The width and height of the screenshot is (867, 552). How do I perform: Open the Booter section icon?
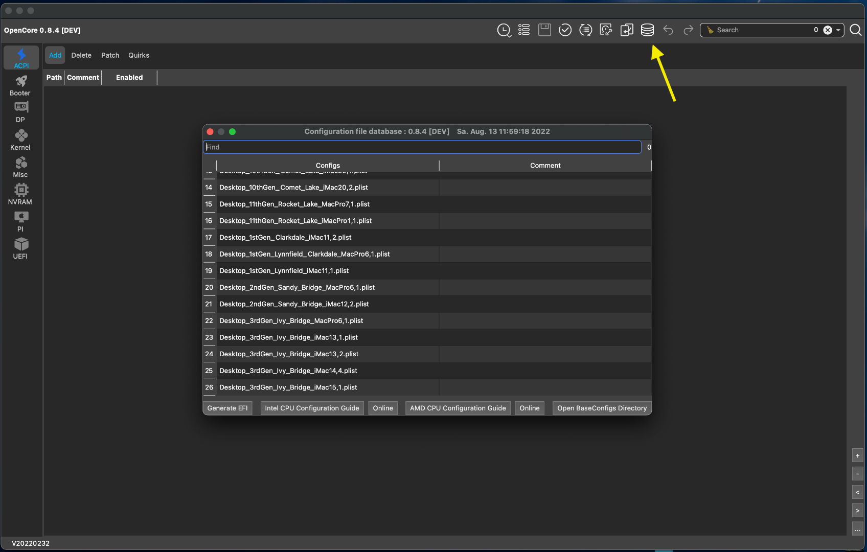20,85
